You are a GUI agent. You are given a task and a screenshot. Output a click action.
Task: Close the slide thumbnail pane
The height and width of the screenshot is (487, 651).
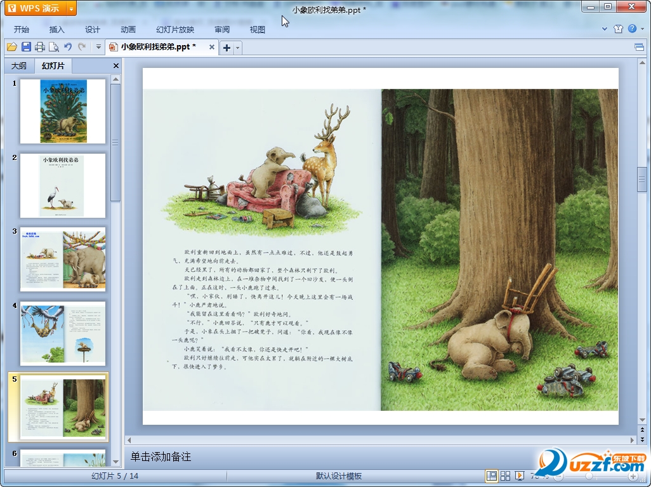(x=116, y=65)
